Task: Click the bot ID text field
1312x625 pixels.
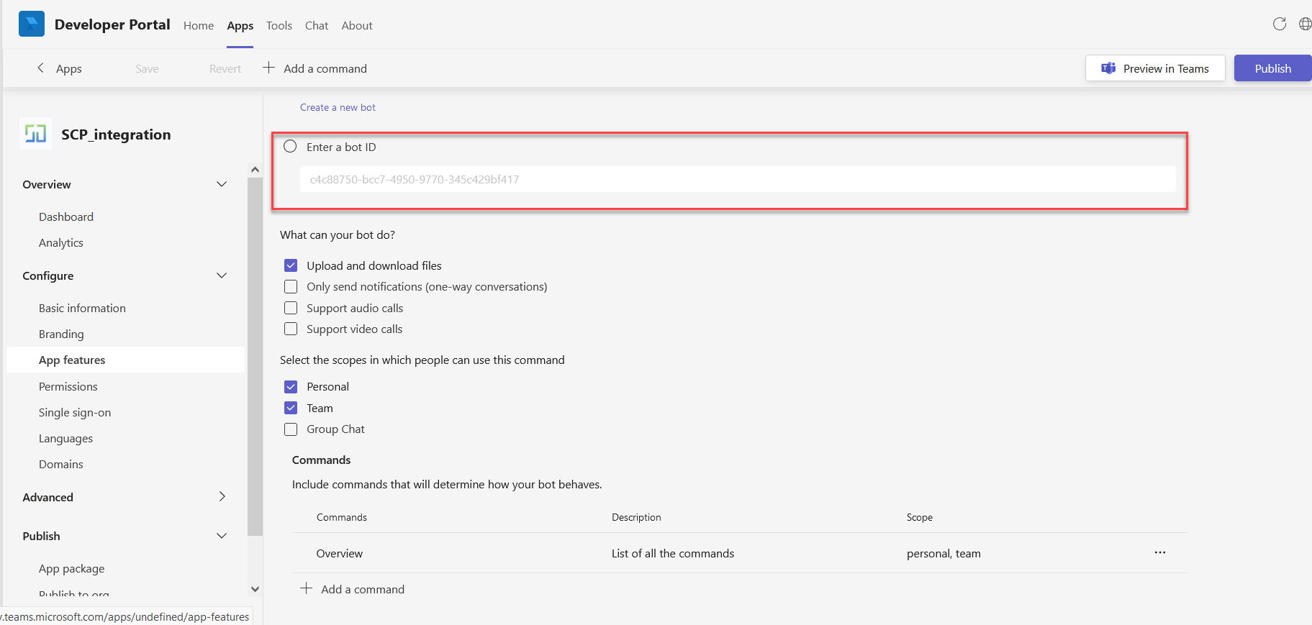Action: tap(738, 179)
